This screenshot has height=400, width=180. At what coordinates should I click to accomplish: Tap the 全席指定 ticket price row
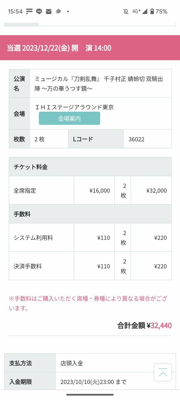point(90,190)
